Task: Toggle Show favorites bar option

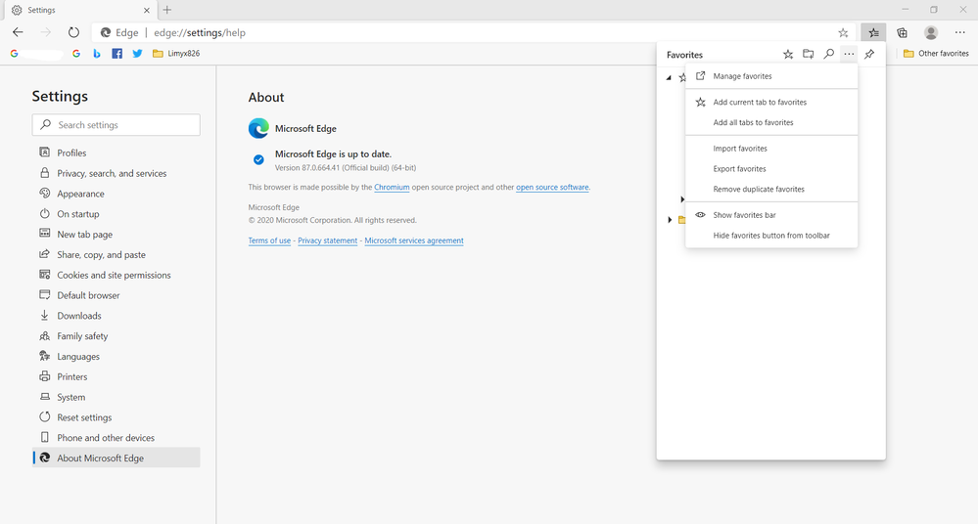Action: point(771,215)
